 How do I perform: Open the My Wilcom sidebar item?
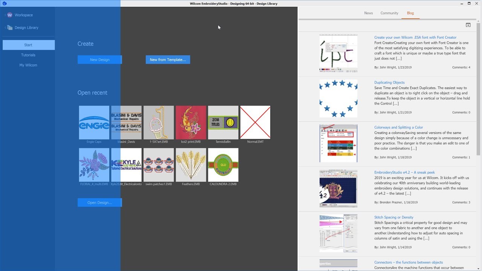28,65
